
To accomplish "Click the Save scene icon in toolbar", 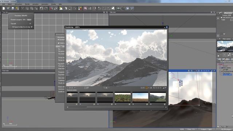I will (13, 8).
